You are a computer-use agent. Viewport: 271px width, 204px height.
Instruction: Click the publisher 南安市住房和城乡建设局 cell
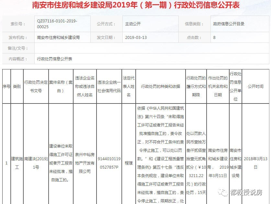pyautogui.click(x=60, y=37)
